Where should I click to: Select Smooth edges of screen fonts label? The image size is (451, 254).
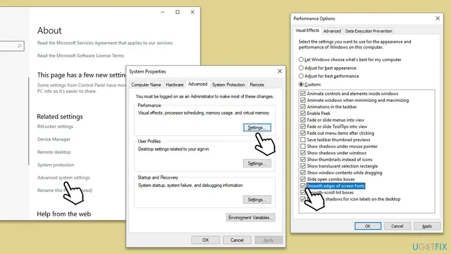[x=336, y=186]
